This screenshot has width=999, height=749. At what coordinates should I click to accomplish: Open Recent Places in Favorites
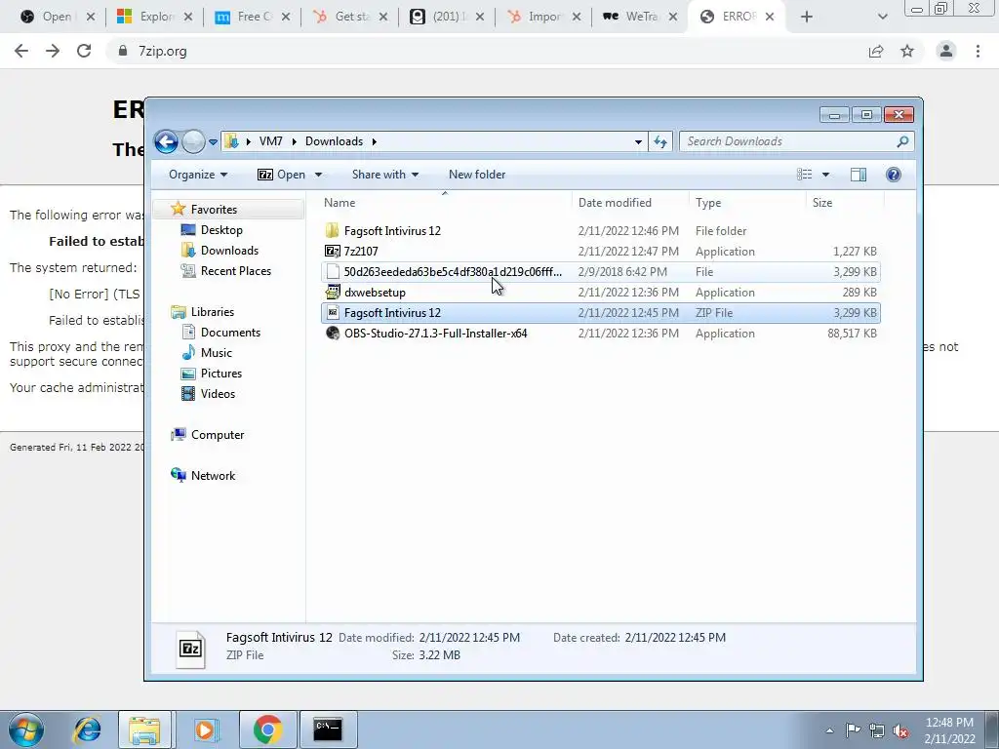(x=236, y=271)
